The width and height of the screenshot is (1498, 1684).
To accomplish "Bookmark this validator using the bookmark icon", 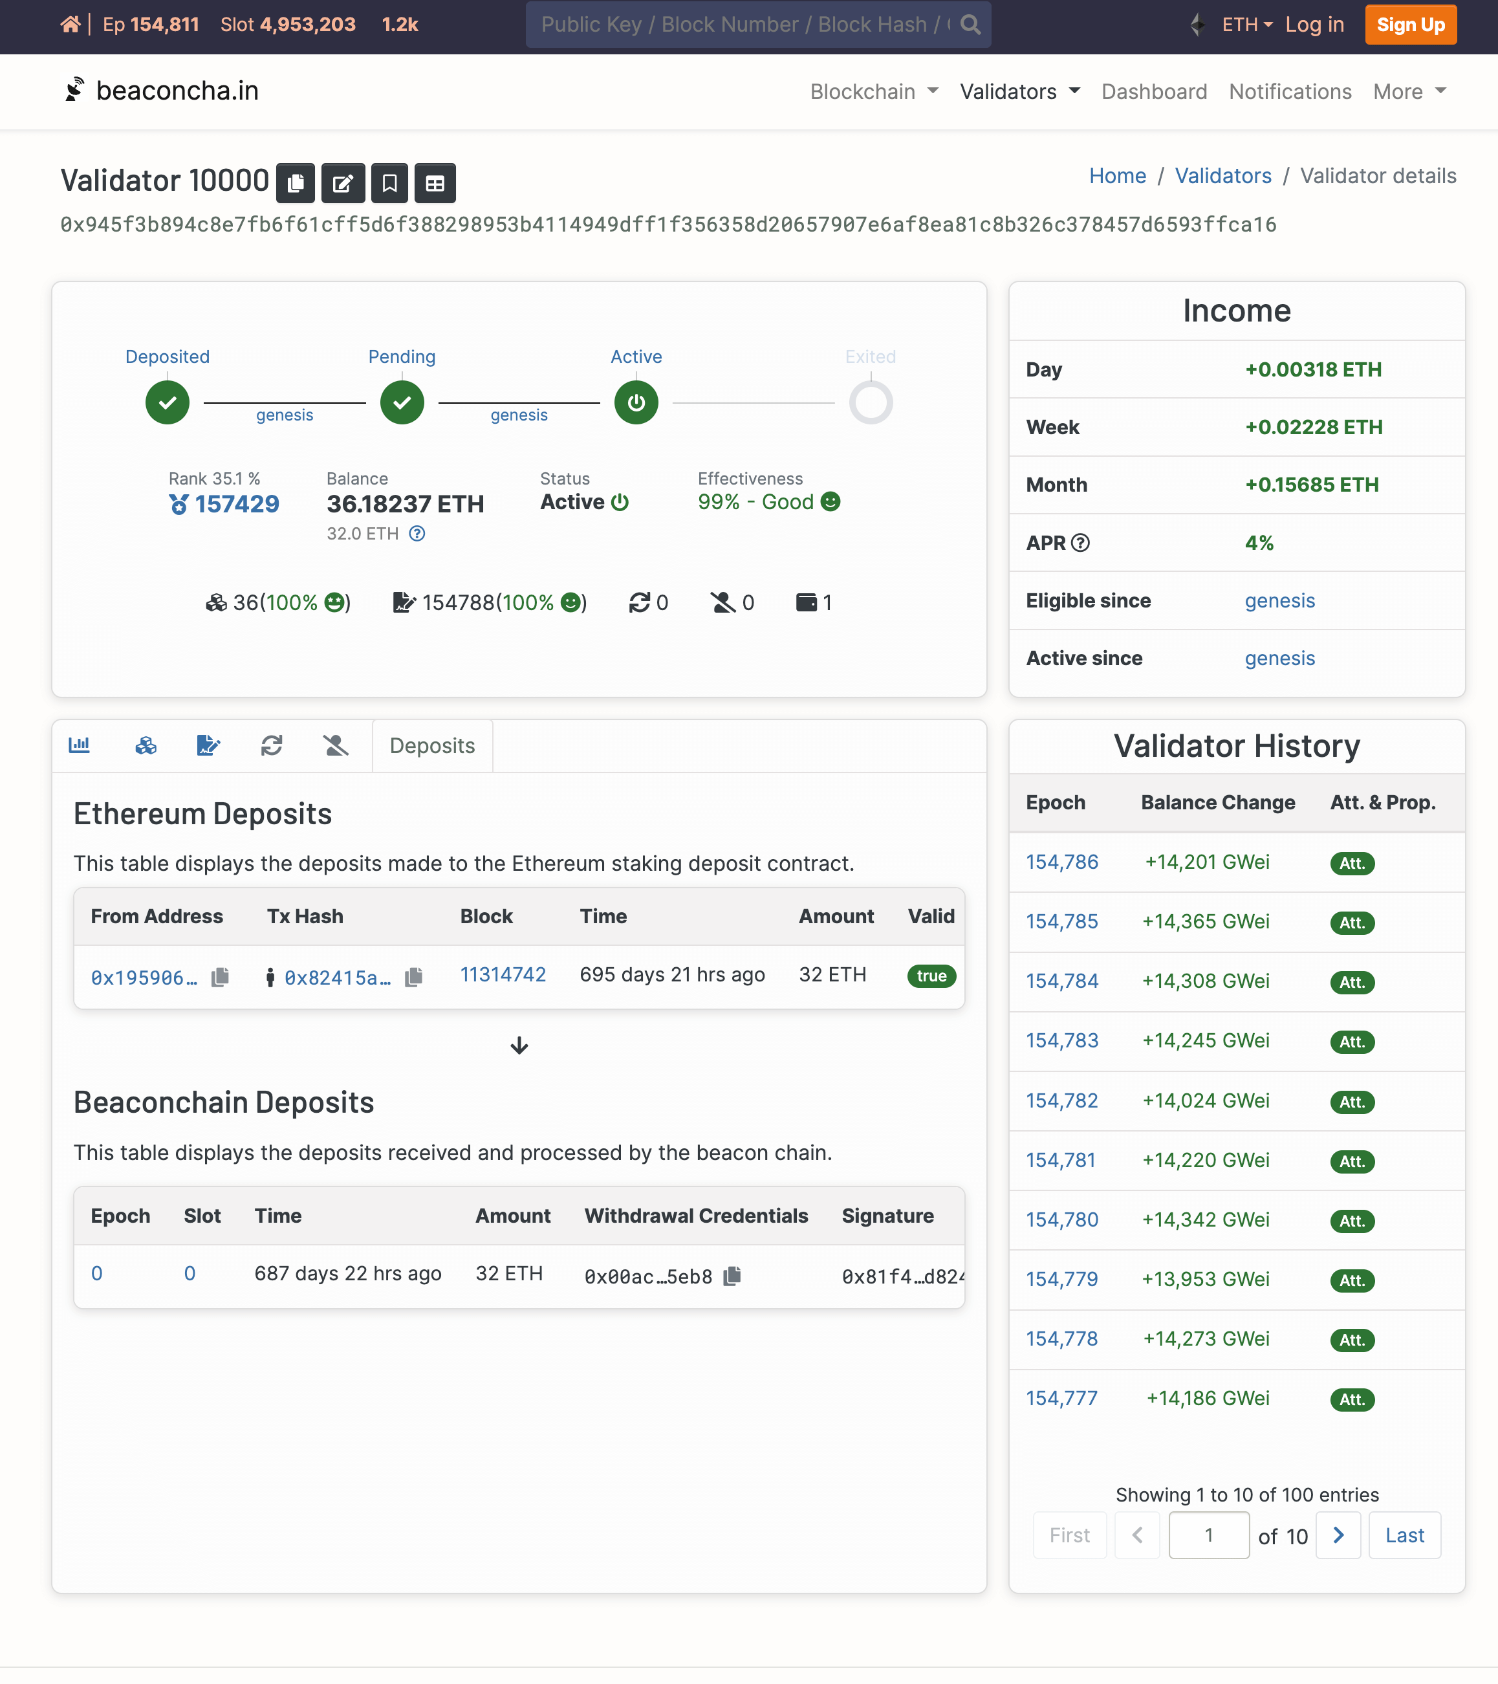I will pos(389,183).
